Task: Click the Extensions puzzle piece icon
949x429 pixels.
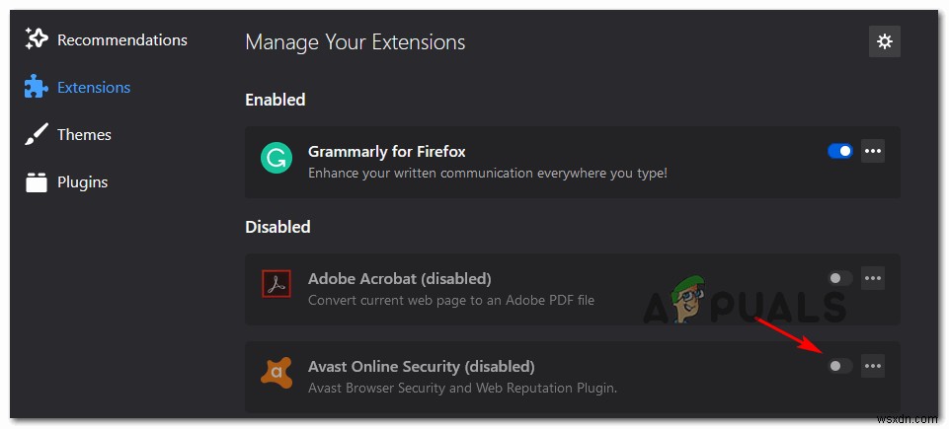Action: (x=37, y=87)
